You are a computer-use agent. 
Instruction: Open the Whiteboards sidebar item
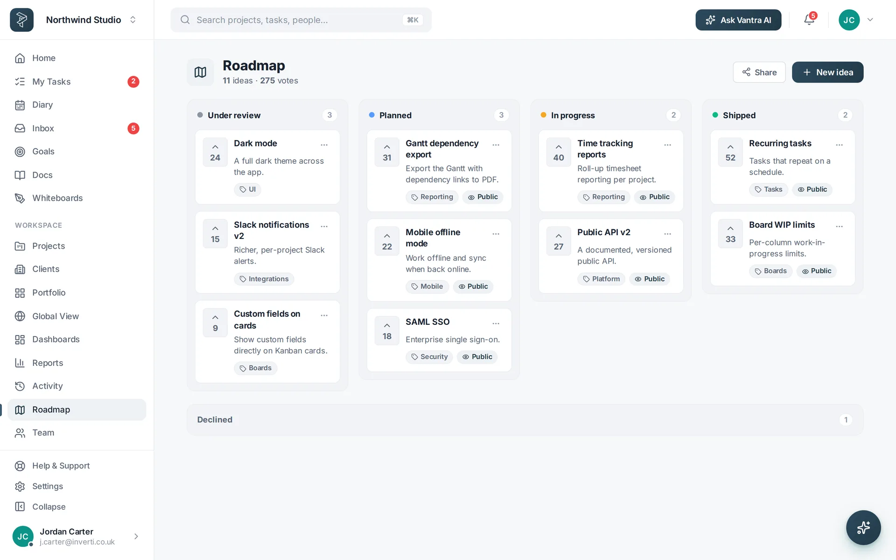[77, 198]
